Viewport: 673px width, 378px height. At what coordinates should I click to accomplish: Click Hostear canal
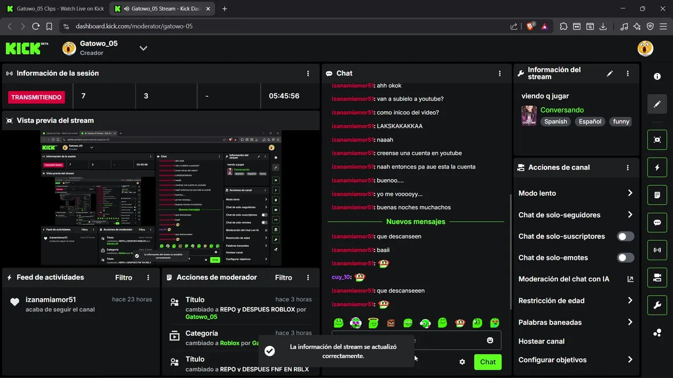click(x=542, y=341)
